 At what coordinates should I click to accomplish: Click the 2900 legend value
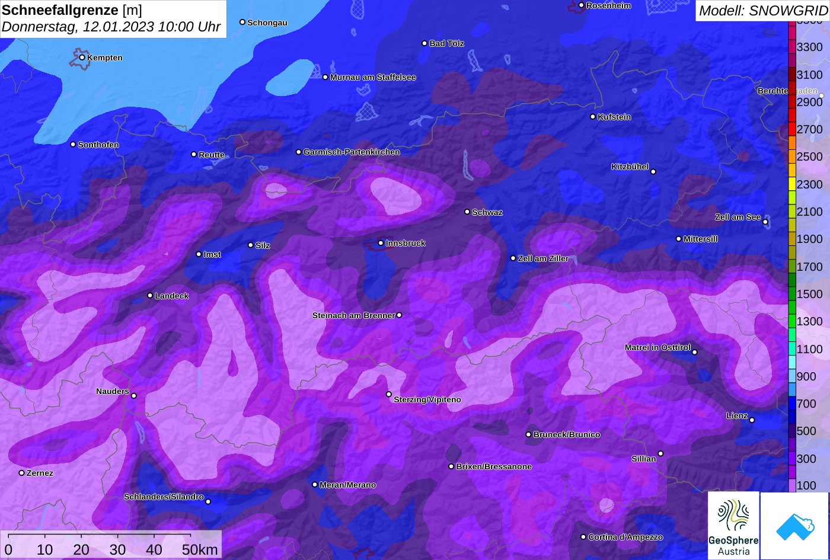810,102
